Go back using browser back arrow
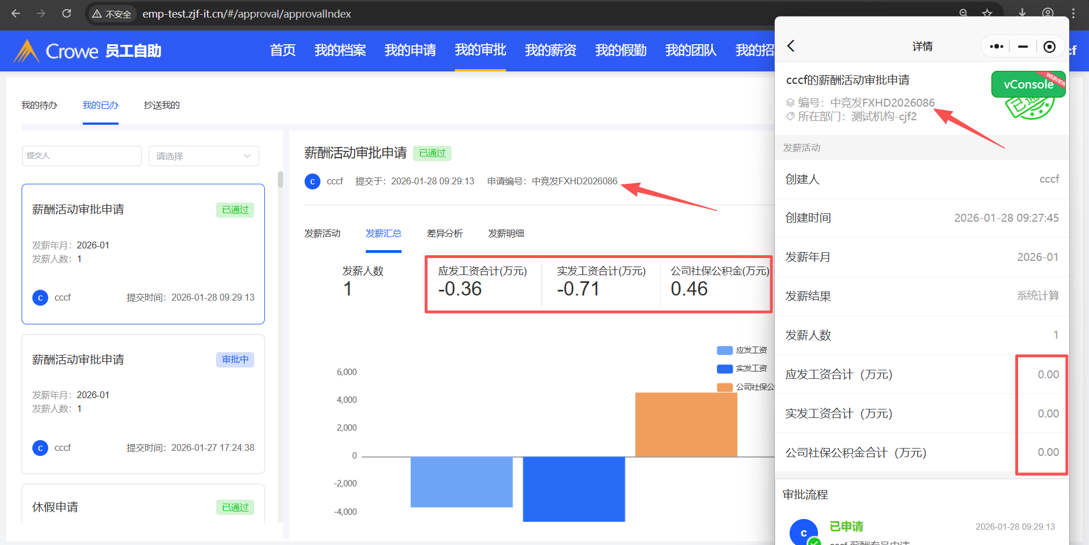The image size is (1089, 545). click(16, 14)
